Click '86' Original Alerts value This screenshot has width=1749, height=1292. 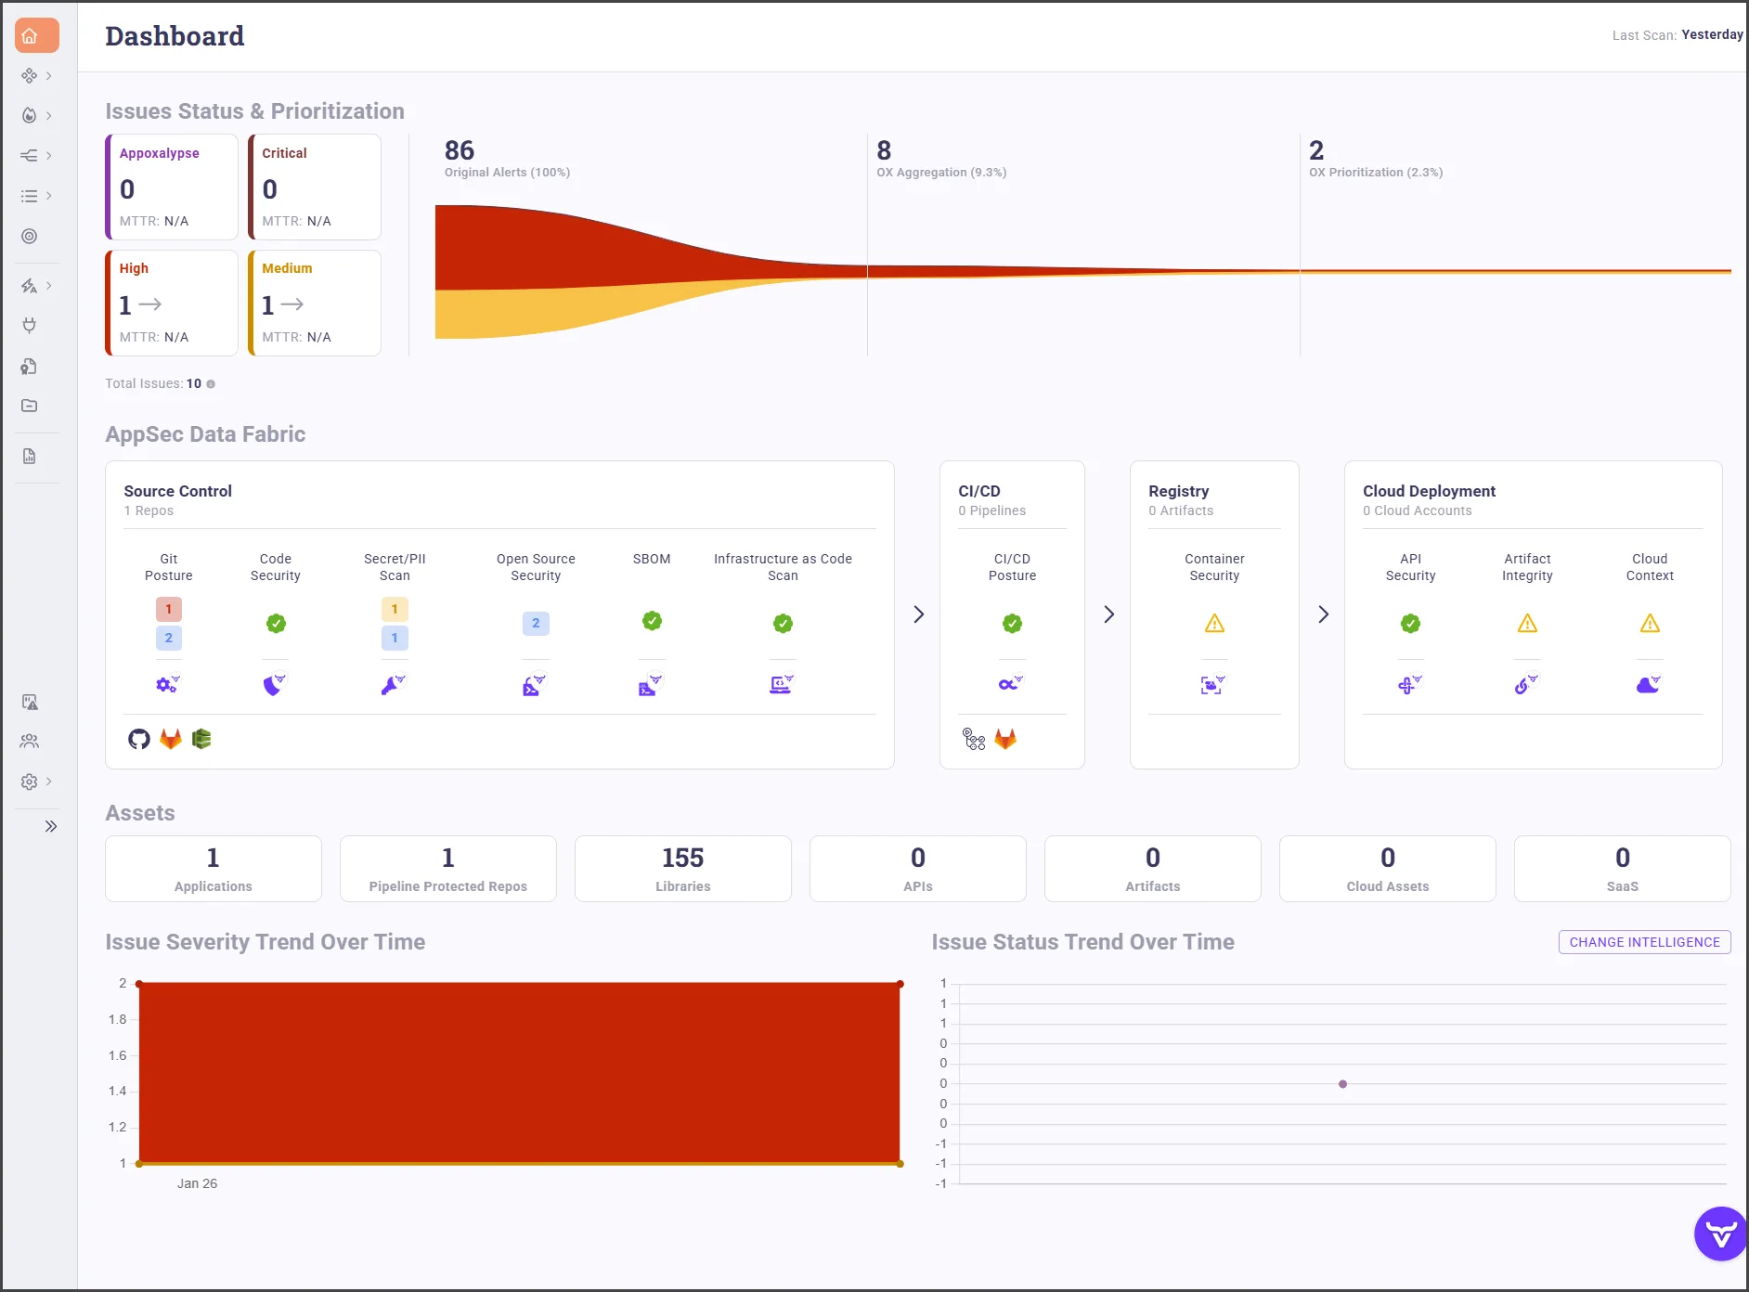pyautogui.click(x=460, y=150)
